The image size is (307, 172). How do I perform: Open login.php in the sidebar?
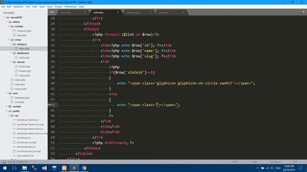tap(20, 85)
